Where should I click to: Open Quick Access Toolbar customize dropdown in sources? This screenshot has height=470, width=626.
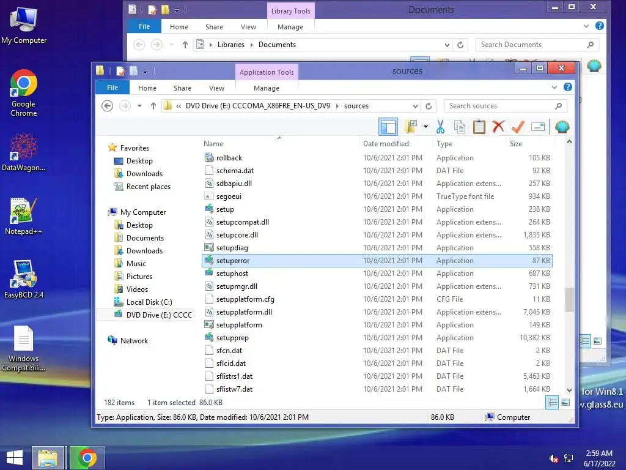(x=145, y=72)
